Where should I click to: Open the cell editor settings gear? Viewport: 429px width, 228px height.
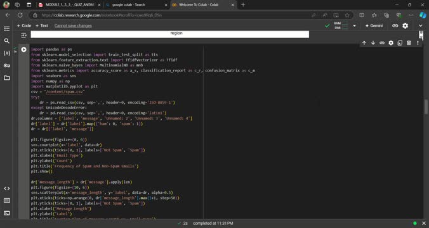pos(391,43)
